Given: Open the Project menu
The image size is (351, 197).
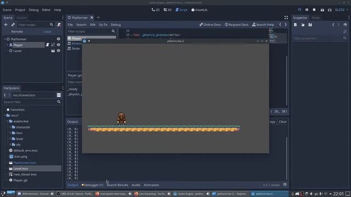Looking at the screenshot, I should tap(20, 10).
